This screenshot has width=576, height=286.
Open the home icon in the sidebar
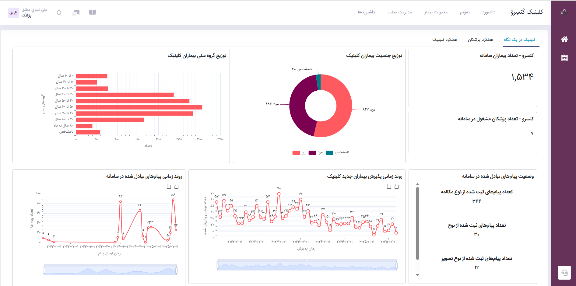(564, 39)
